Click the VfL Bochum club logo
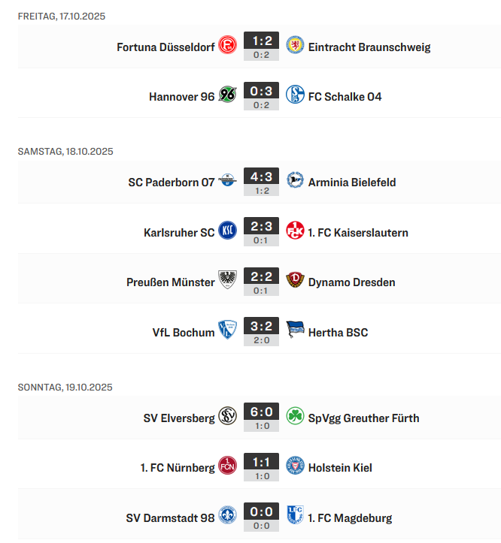This screenshot has height=543, width=501. 227,331
